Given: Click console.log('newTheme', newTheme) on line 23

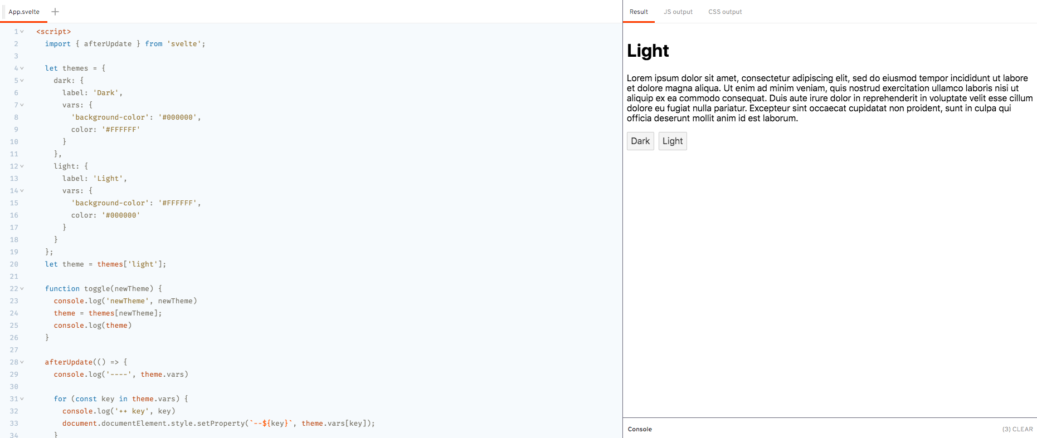Looking at the screenshot, I should point(125,301).
